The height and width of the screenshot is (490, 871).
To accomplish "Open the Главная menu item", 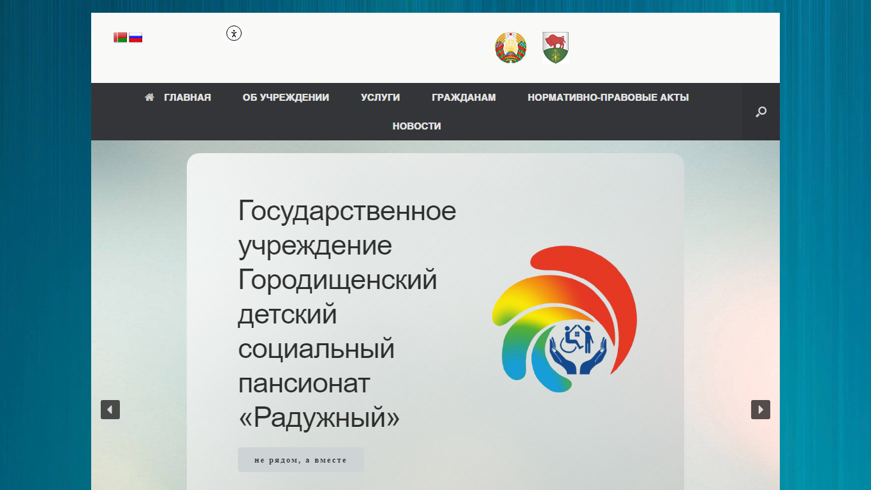I will pos(187,98).
